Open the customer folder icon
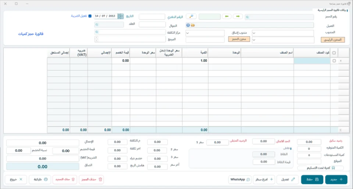Viewport: 353px width, 189px height. pyautogui.click(x=193, y=25)
